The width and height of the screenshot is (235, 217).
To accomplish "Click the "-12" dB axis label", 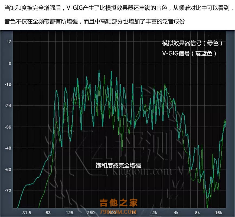I will pyautogui.click(x=8, y=84).
